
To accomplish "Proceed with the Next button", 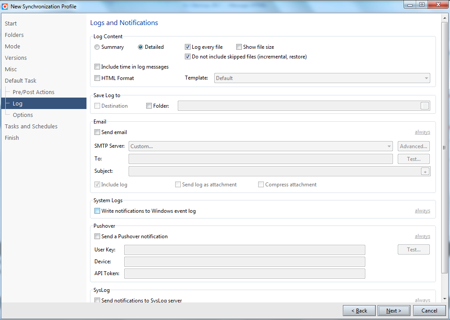I will click(x=393, y=310).
